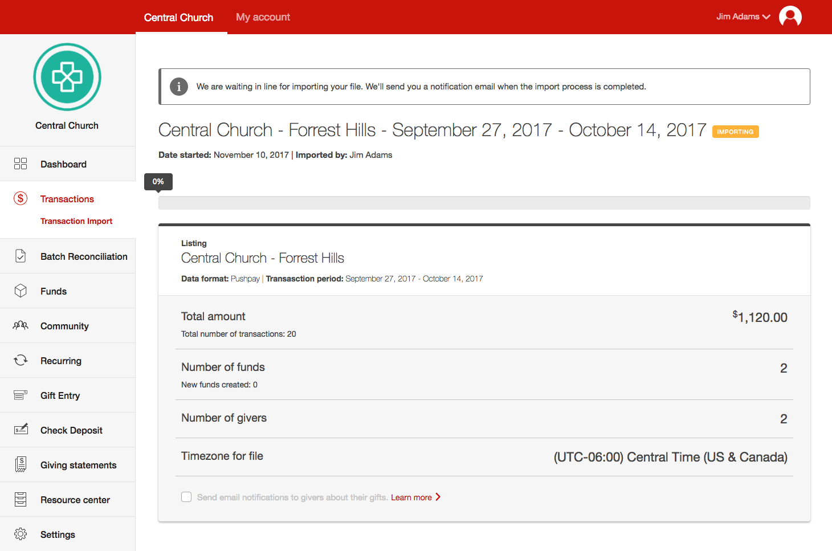This screenshot has height=551, width=832.
Task: Click the chevron next to Learn more
Action: (x=438, y=497)
